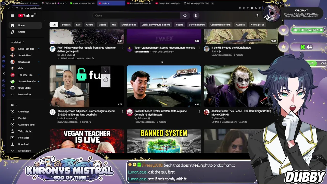Switch to the Hardcore Facts browser tab
Viewport: 327px width, 184px height.
pyautogui.click(x=139, y=3)
